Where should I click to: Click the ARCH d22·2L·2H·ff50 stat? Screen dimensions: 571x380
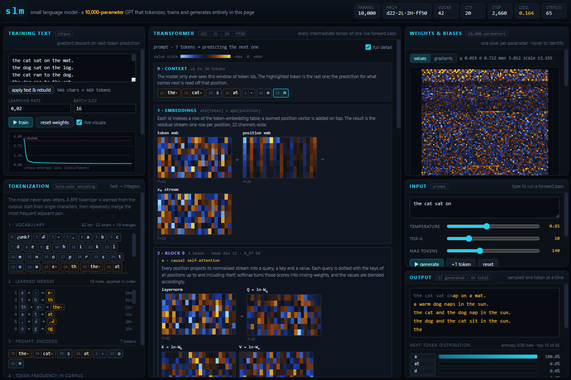(x=407, y=11)
